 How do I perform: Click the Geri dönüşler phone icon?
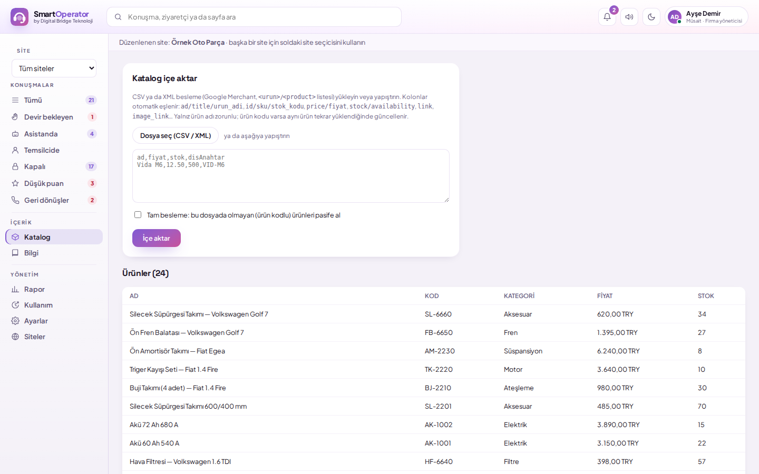[15, 200]
